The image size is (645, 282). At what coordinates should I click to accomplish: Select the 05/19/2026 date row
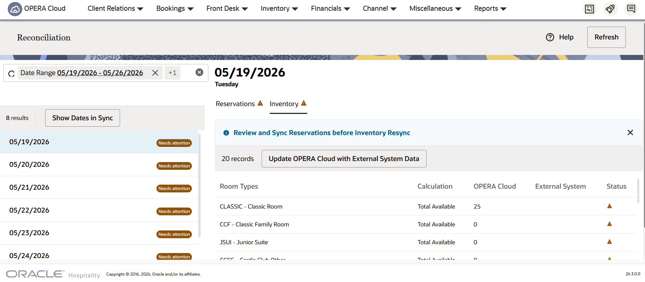pos(99,142)
